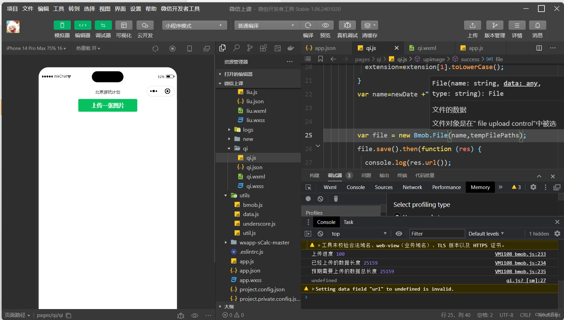Click the navigate back arrow in editor
Image resolution: width=564 pixels, height=320 pixels.
click(x=333, y=59)
